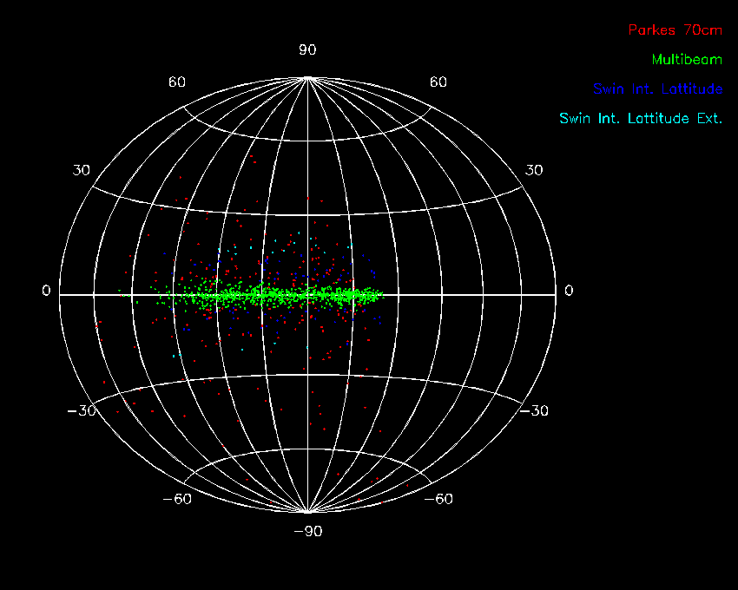Click the blue 'Swin Int. Lattitude' legend entry

tap(657, 88)
